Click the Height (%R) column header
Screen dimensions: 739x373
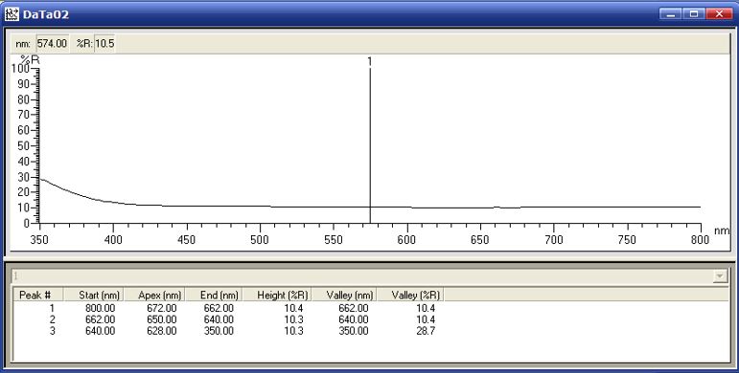pos(277,295)
